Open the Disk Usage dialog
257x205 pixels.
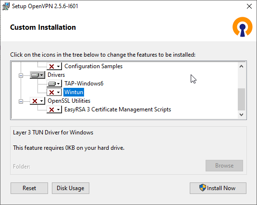click(71, 188)
